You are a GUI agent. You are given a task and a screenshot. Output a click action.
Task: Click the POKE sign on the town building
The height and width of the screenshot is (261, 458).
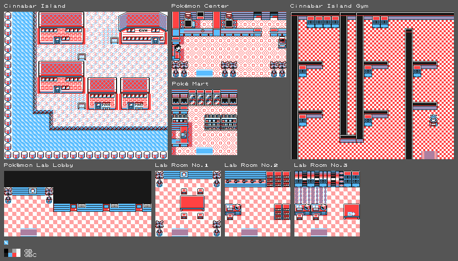[x=106, y=104]
